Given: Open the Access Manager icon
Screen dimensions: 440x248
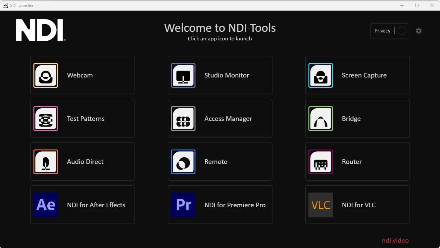Looking at the screenshot, I should coord(183,119).
